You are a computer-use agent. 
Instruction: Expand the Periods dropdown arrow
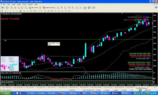click(91, 8)
